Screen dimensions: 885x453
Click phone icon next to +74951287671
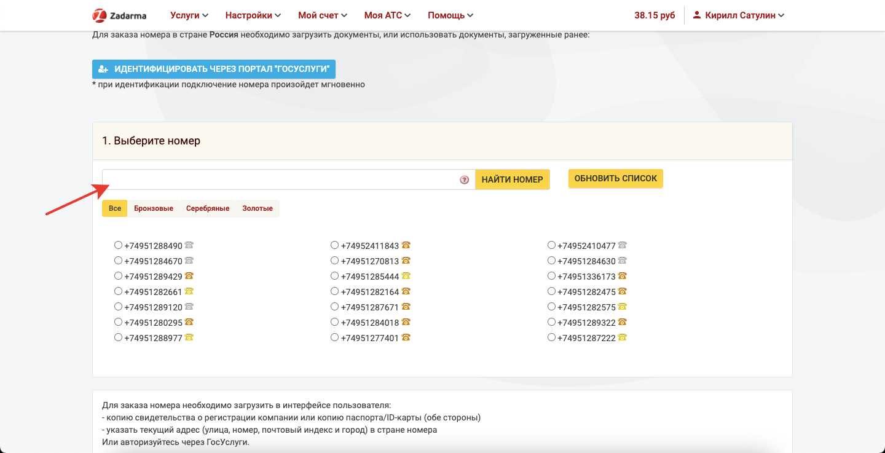click(x=406, y=307)
